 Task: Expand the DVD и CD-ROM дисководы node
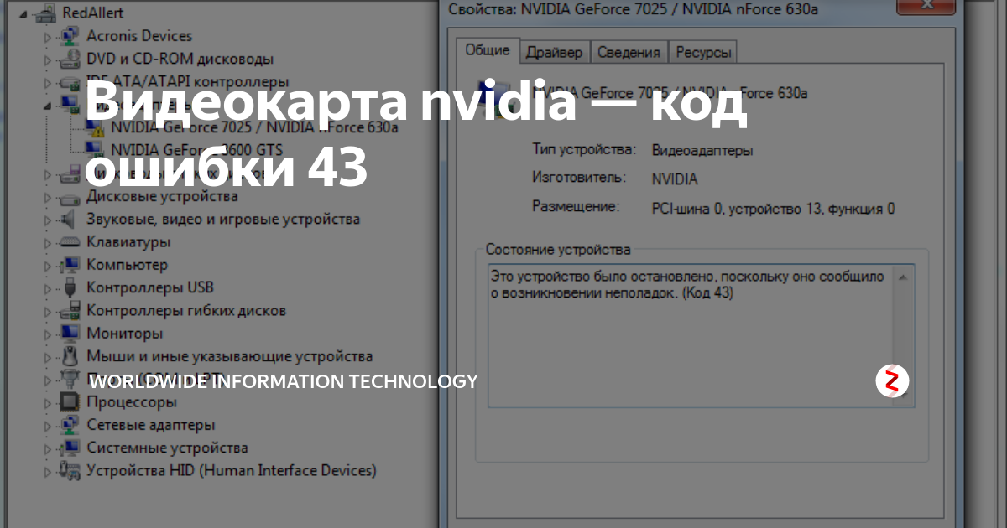pos(48,60)
